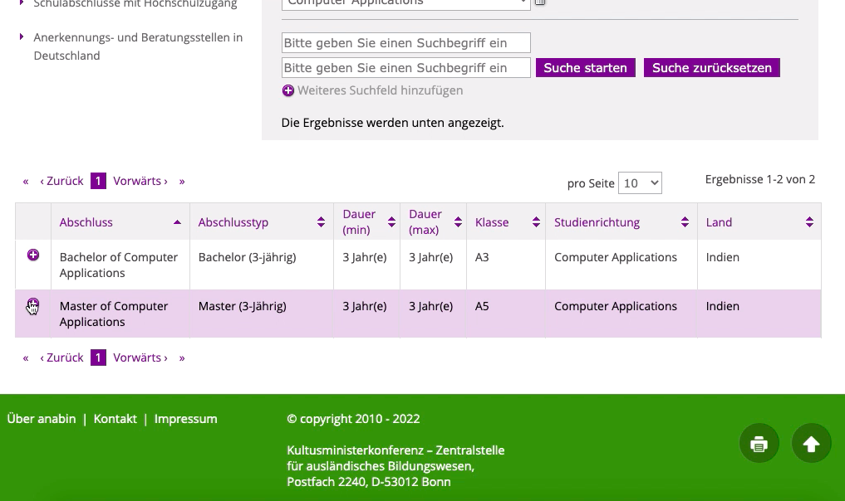
Task: Click Zurück in bottom pagination
Action: (61, 358)
